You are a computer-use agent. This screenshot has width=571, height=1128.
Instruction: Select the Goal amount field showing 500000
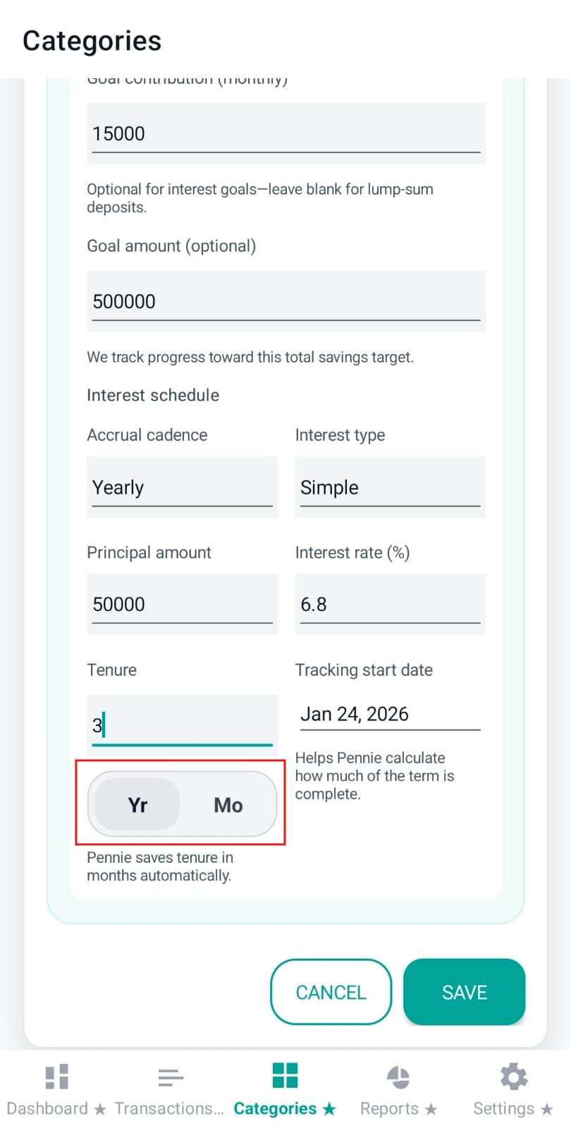285,301
